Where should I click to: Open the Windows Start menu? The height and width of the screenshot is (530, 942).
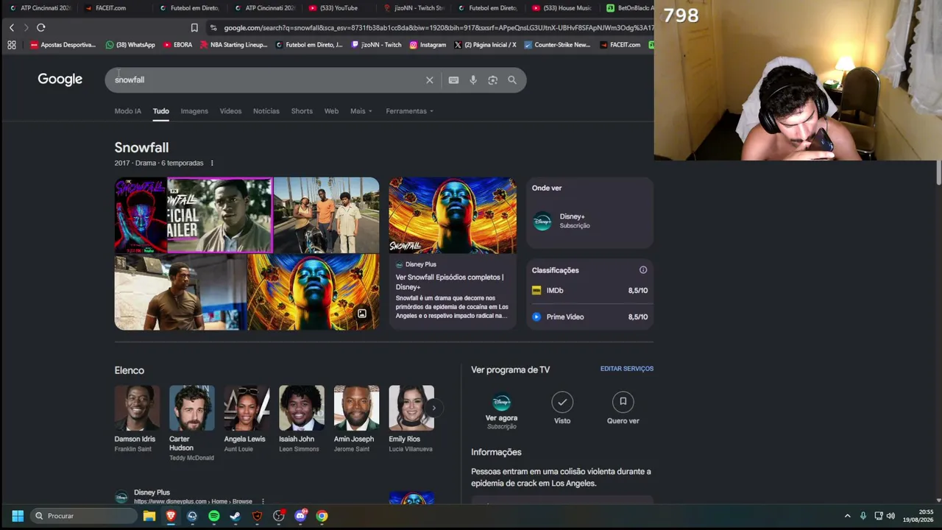pos(18,516)
